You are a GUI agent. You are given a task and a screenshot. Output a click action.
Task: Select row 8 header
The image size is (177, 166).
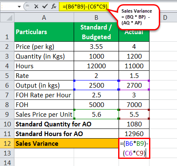click(x=7, y=104)
